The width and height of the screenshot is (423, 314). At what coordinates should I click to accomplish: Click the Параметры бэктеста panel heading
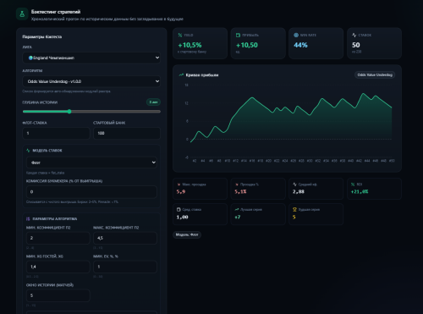coord(42,36)
